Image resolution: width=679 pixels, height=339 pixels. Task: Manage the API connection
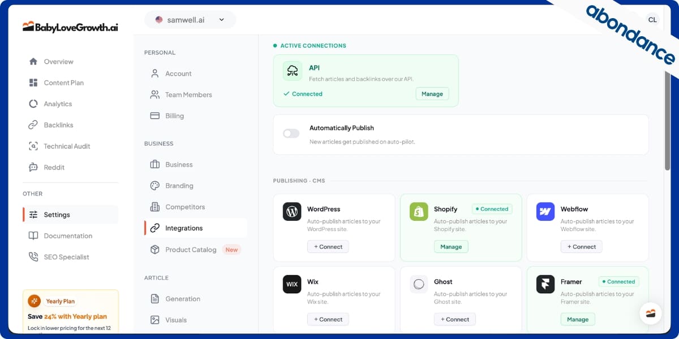[x=432, y=94]
